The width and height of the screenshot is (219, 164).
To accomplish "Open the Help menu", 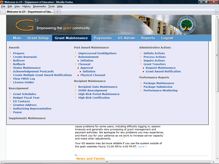I will (60, 6).
